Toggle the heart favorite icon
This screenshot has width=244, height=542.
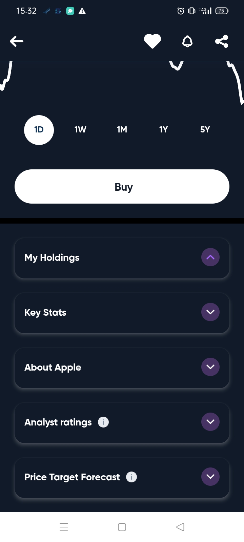[x=152, y=41]
